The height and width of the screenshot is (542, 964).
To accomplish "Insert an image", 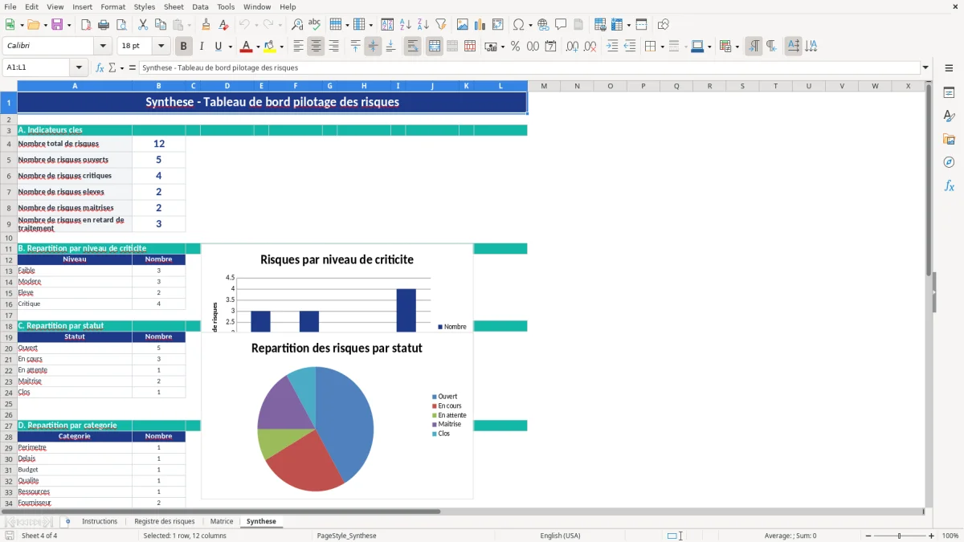I will coord(463,25).
